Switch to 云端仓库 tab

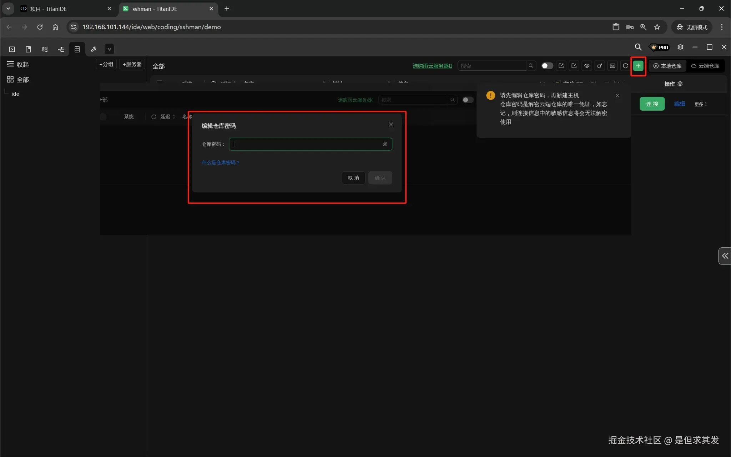[705, 66]
